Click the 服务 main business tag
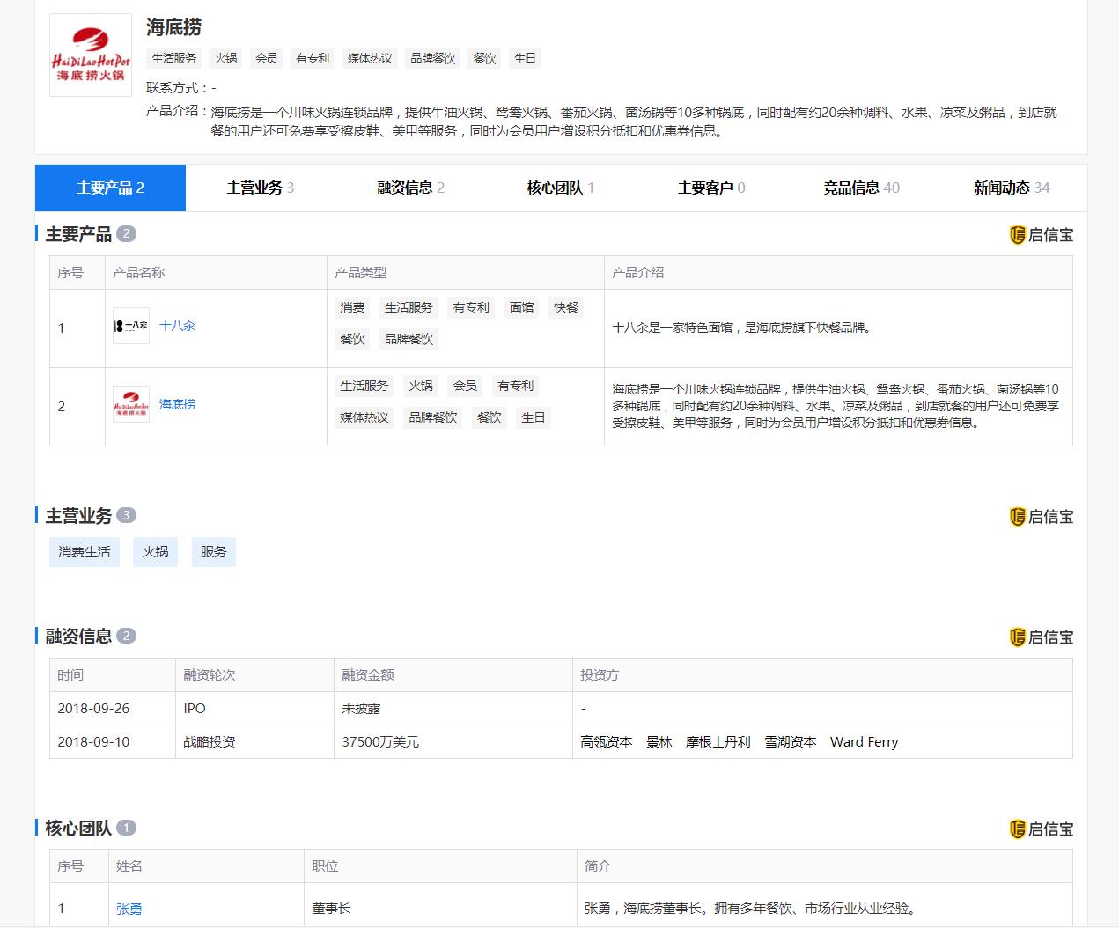Screen dimensions: 1119x928 [x=214, y=552]
